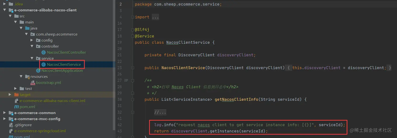This screenshot has height=138, width=397.
Task: Click the @Service annotation in the editor
Action: click(x=144, y=36)
